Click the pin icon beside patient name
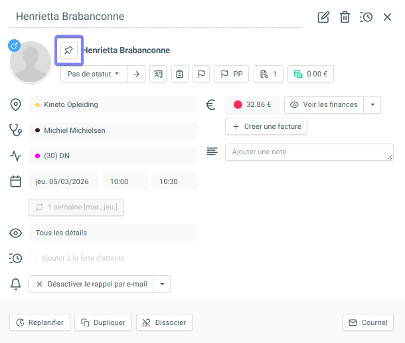This screenshot has height=343, width=405. tap(68, 50)
